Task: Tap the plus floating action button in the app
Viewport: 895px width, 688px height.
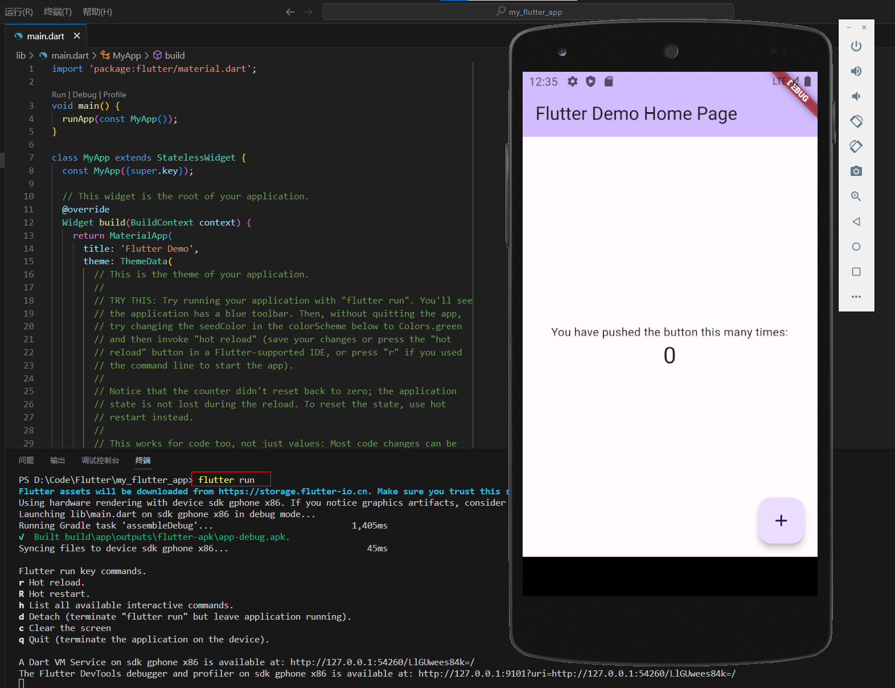Action: pos(781,521)
